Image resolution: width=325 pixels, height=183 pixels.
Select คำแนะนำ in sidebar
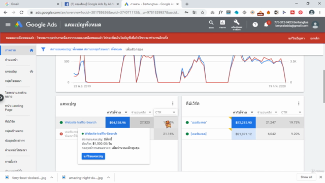pyautogui.click(x=11, y=60)
